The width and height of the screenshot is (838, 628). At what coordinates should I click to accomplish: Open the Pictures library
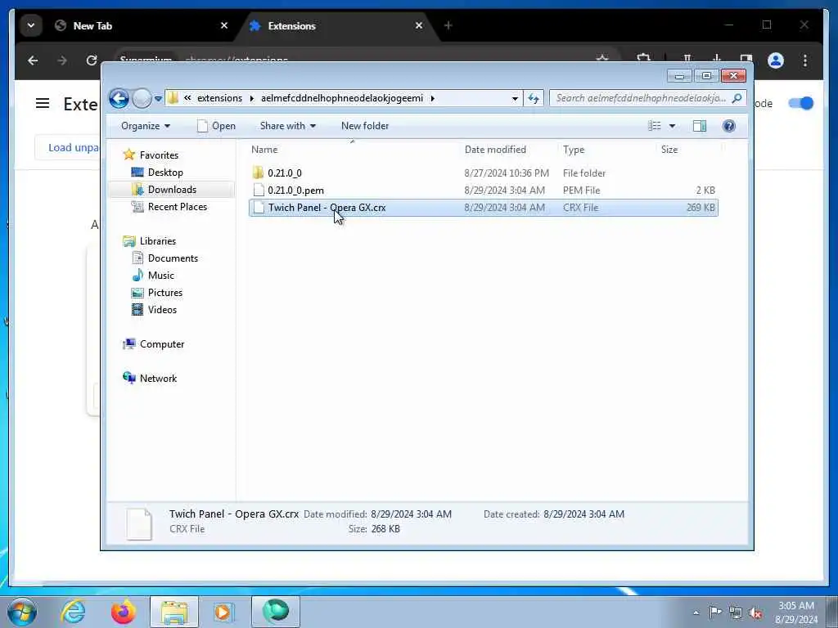(x=165, y=293)
